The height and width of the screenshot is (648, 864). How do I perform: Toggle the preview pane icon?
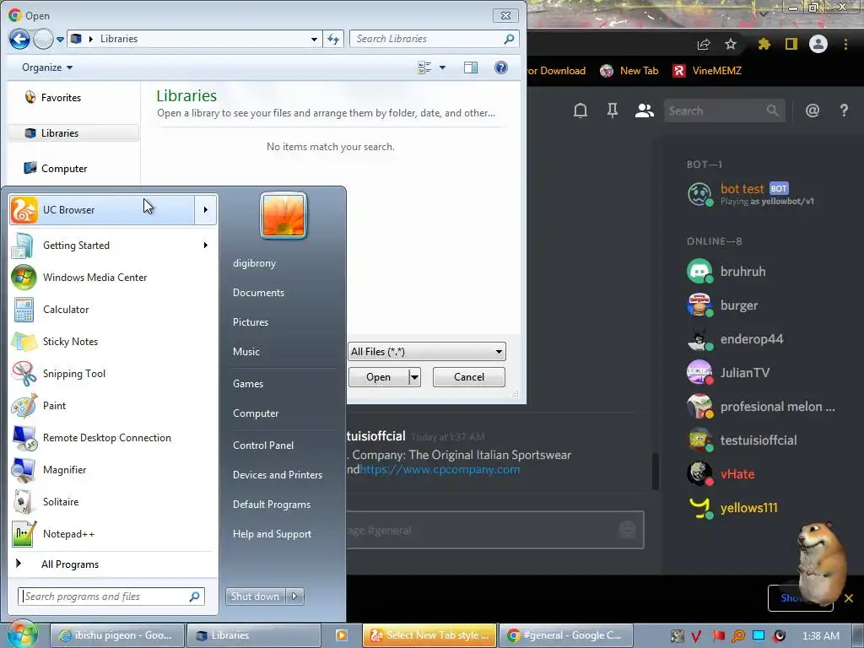471,67
